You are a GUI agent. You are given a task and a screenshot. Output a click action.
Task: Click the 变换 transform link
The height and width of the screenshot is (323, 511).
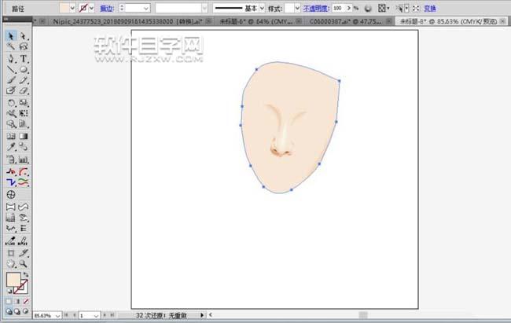429,7
